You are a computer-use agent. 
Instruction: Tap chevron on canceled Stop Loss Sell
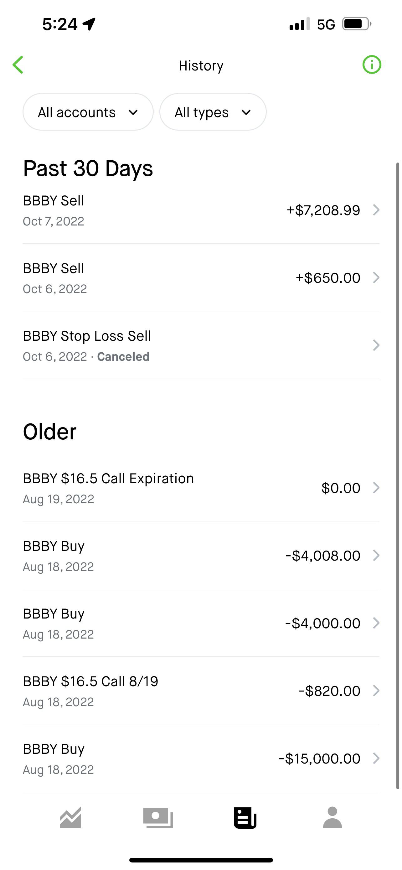(376, 345)
